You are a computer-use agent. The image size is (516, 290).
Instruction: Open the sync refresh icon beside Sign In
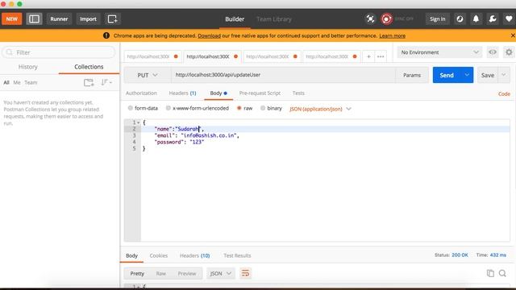[460, 19]
